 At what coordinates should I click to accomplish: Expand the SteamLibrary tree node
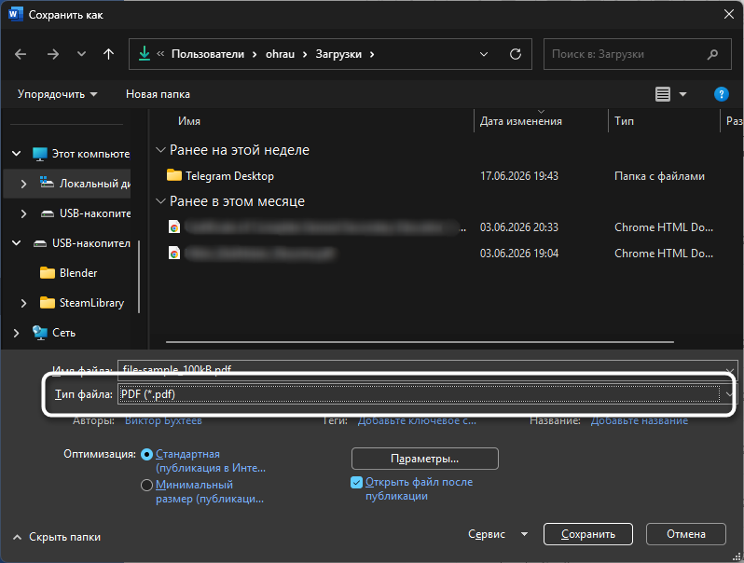pos(23,303)
